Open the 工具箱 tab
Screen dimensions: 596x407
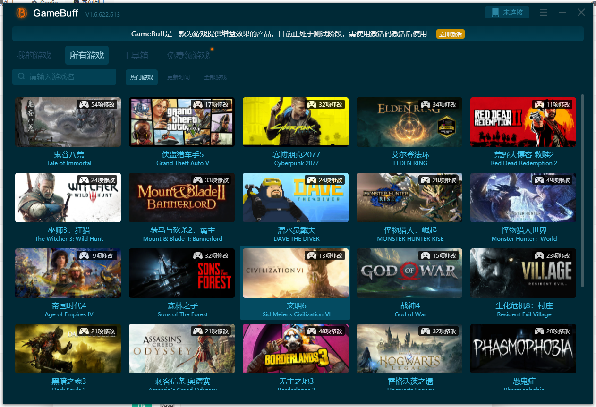[x=136, y=55]
